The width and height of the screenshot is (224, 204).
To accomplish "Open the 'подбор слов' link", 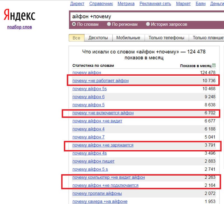I will point(19,27).
